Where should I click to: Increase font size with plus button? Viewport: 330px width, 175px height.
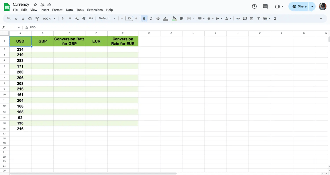pyautogui.click(x=136, y=18)
